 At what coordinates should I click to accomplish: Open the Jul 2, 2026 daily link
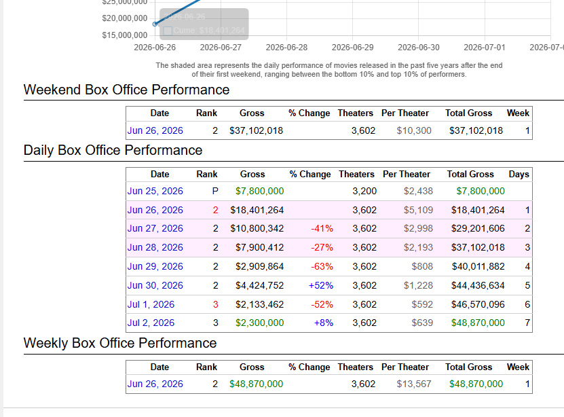point(151,323)
